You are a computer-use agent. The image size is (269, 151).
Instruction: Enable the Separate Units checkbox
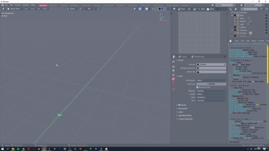point(197,87)
